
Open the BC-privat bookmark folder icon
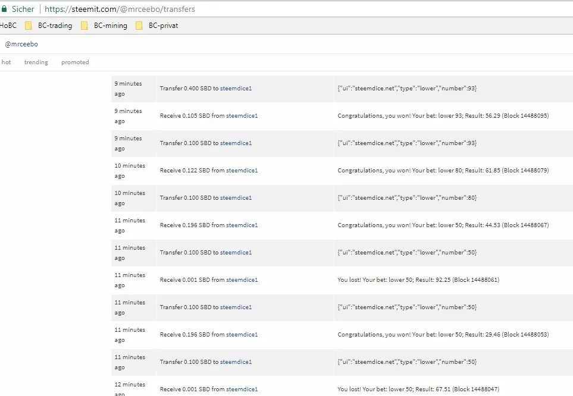pos(139,26)
